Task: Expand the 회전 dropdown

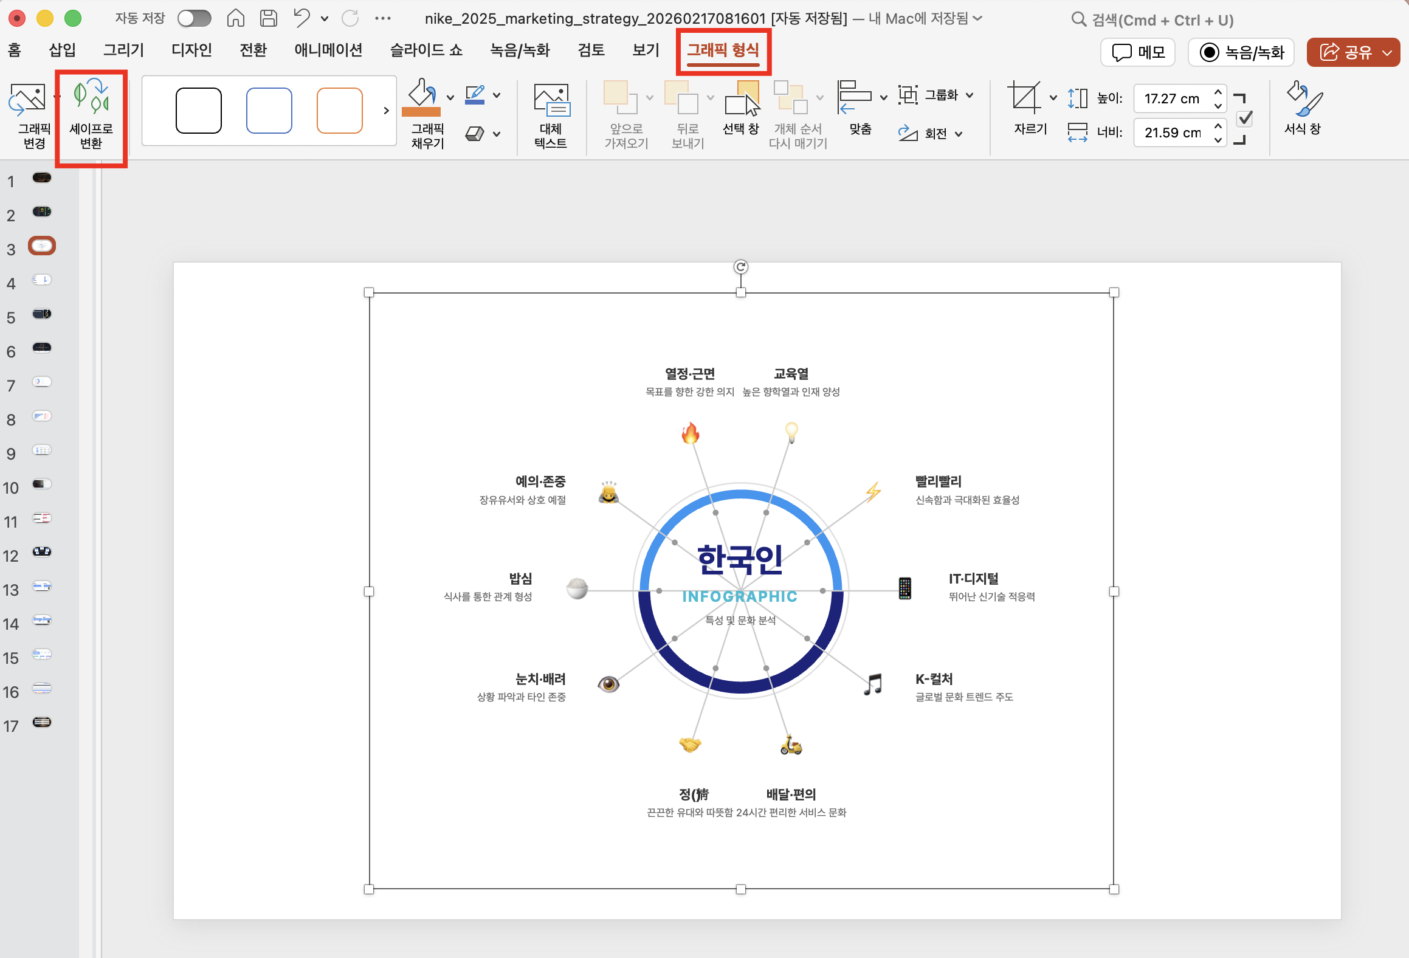Action: pyautogui.click(x=959, y=134)
